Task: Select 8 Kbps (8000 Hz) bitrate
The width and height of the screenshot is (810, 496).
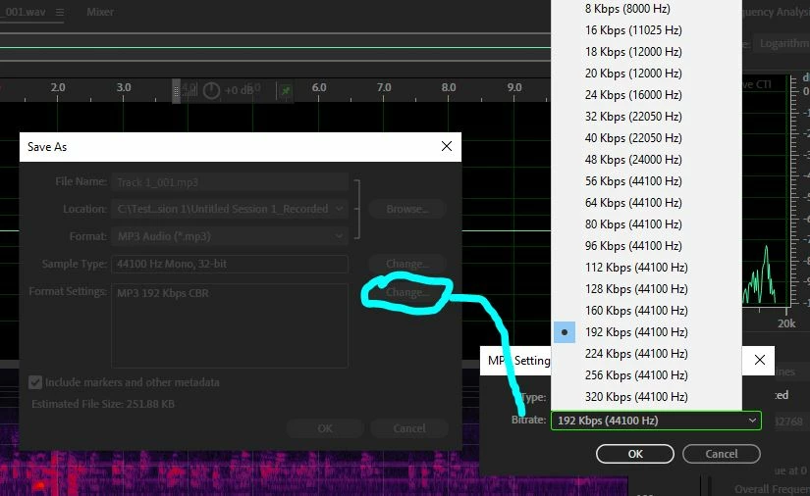Action: coord(647,9)
